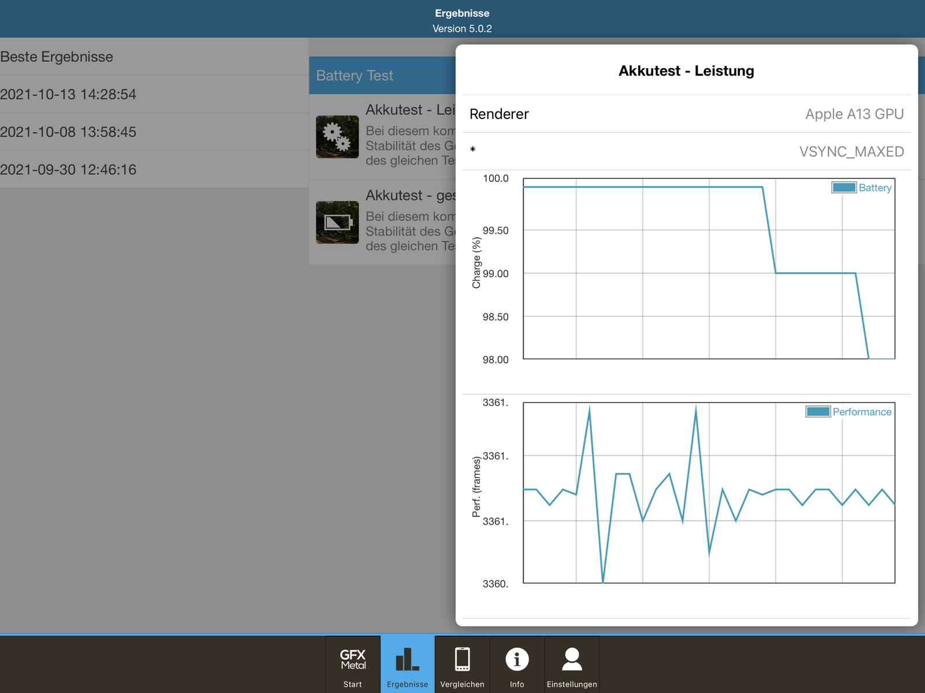Open the Beste Ergebnisse entry
This screenshot has height=693, width=925.
click(x=154, y=57)
